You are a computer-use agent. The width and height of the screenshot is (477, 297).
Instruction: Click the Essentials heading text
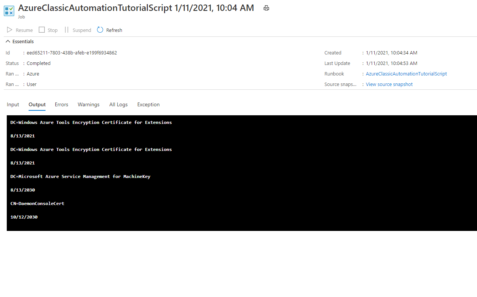pos(23,42)
